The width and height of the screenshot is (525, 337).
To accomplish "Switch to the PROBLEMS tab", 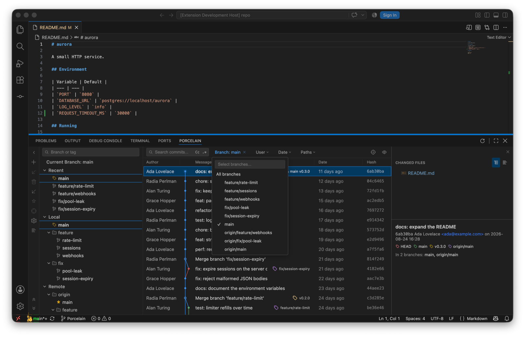I will coord(46,141).
